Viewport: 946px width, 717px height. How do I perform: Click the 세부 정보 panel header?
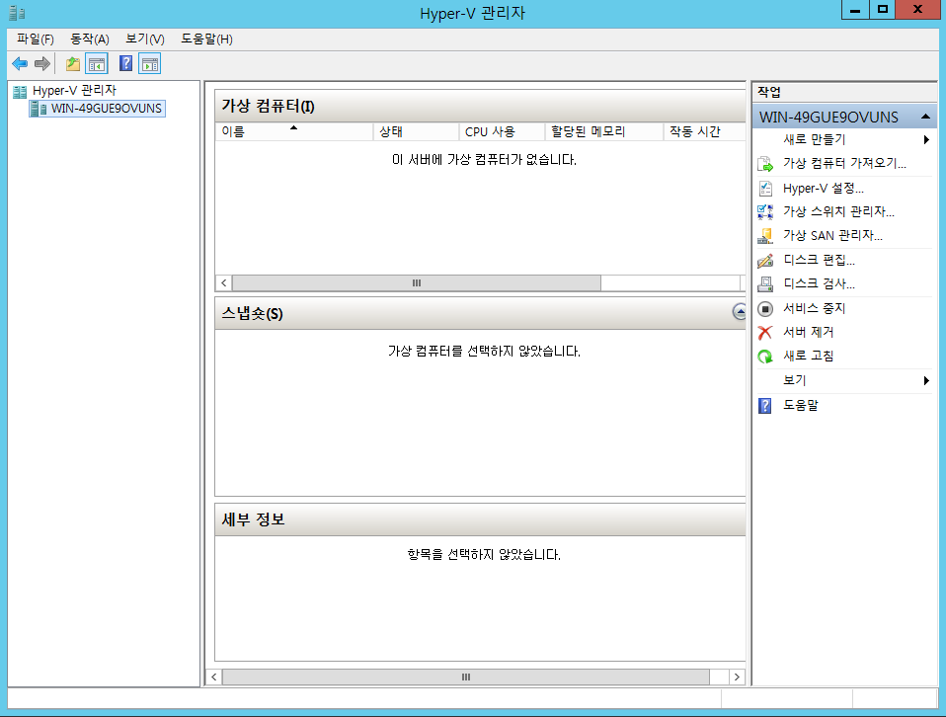[x=480, y=519]
